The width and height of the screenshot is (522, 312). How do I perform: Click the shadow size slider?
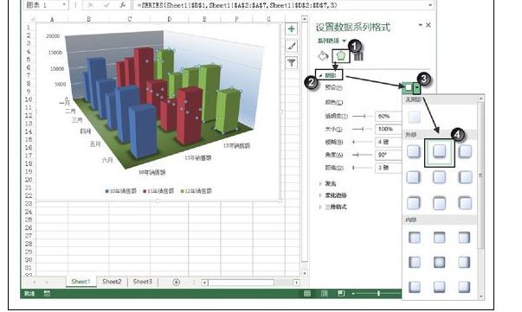(x=362, y=129)
